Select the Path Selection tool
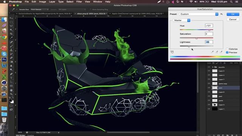 11,82
